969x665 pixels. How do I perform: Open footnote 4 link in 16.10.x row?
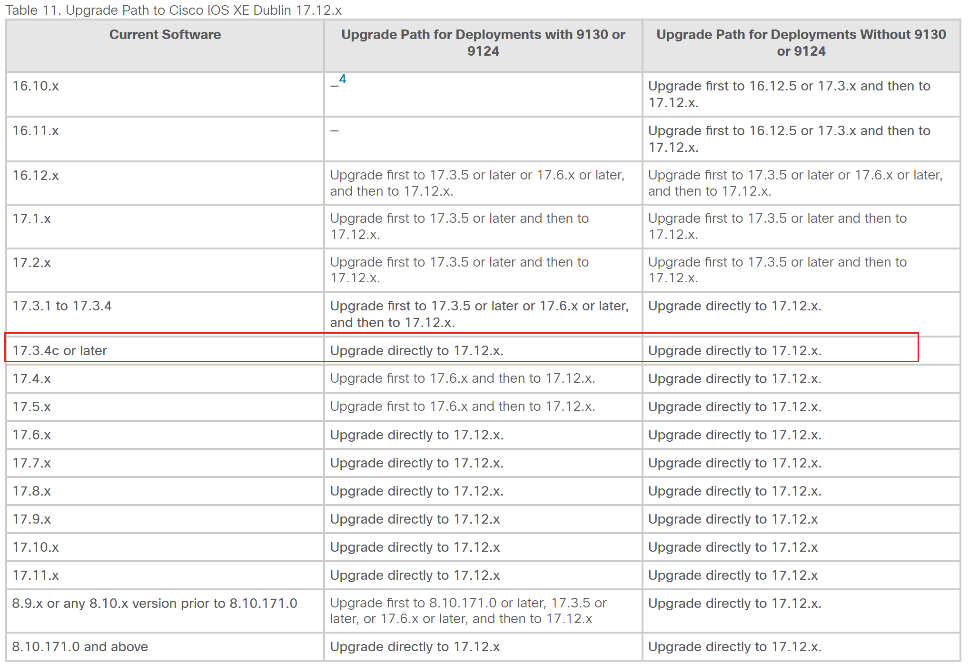point(343,79)
